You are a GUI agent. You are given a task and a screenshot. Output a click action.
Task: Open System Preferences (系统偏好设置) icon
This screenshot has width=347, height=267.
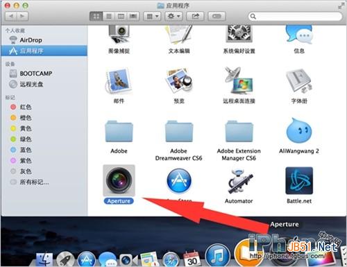point(239,34)
